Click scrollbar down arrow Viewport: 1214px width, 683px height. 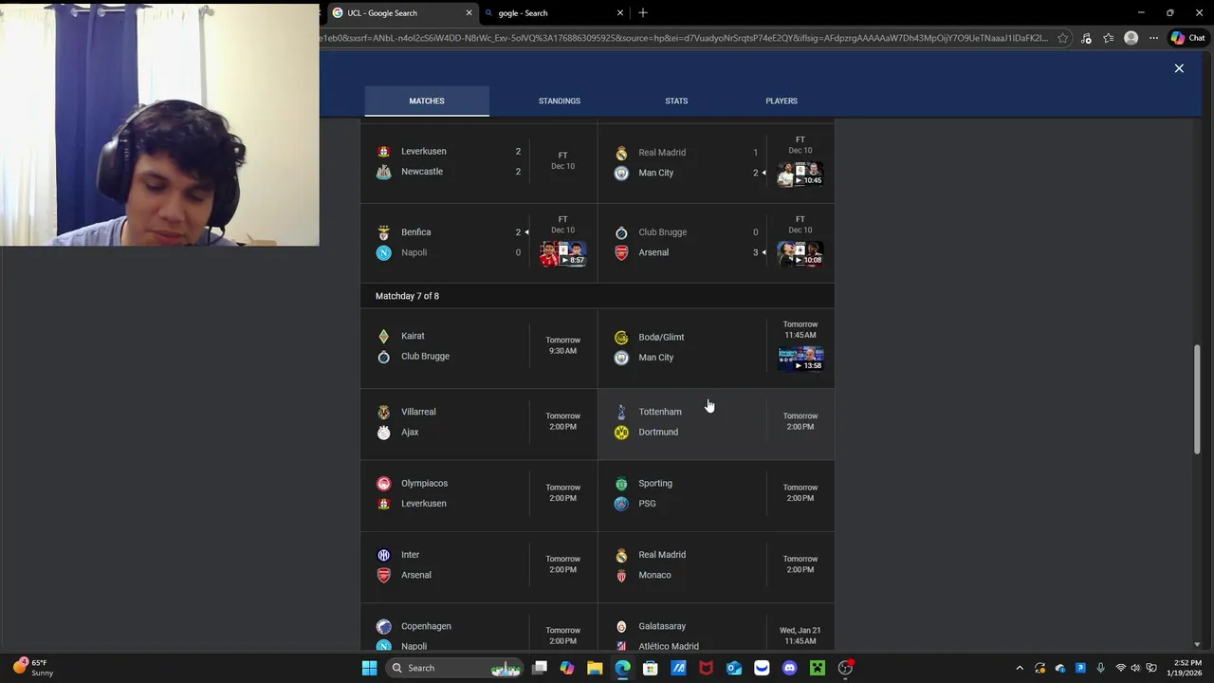coord(1197,645)
